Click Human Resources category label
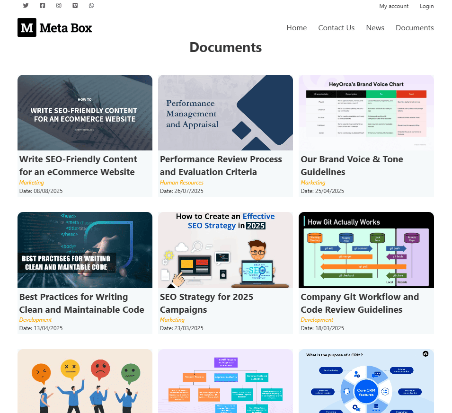Viewport: 452px width, 413px height. click(x=182, y=183)
